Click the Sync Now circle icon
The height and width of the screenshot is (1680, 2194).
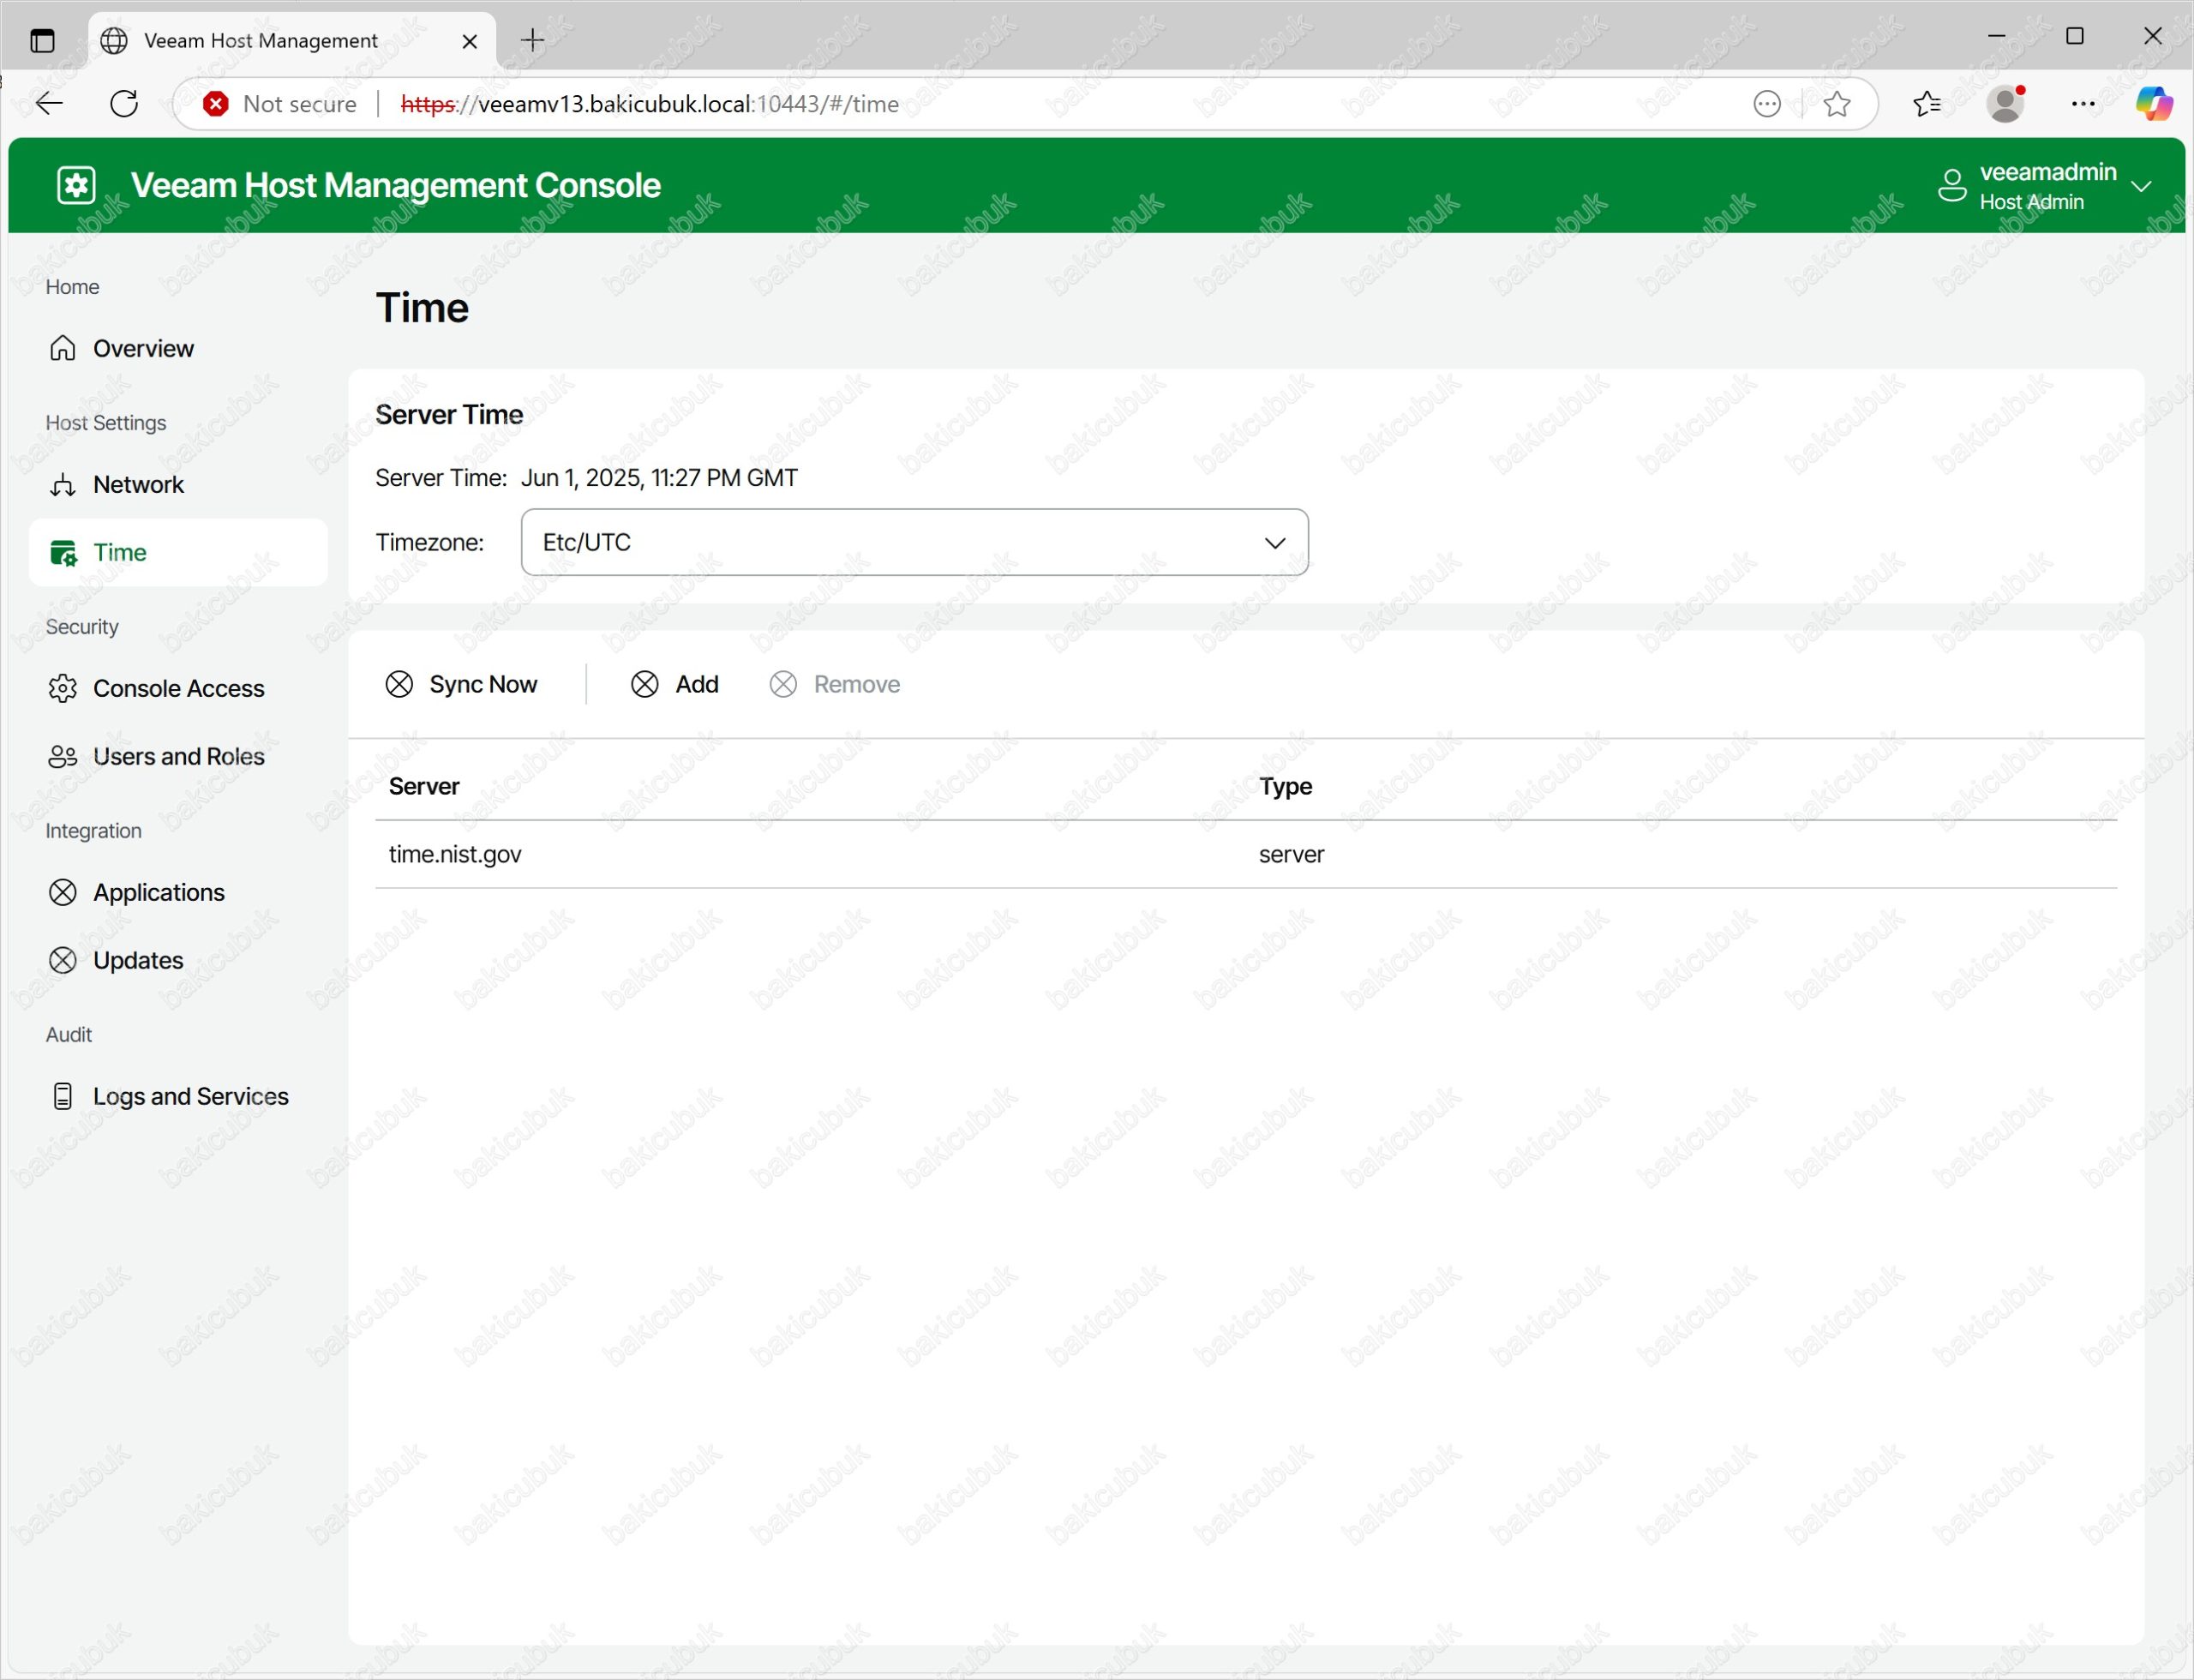(x=399, y=685)
